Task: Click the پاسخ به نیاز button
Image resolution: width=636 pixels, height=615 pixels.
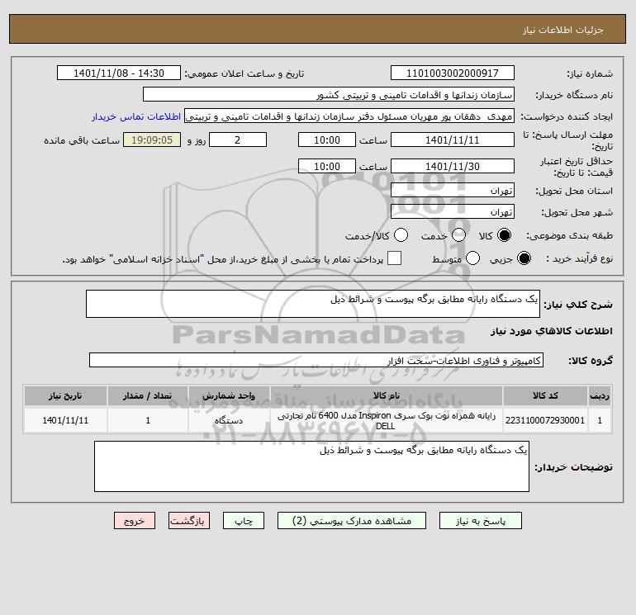Action: [481, 521]
